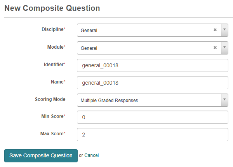233x167 pixels.
Task: Click into the Min Score field
Action: 152,118
